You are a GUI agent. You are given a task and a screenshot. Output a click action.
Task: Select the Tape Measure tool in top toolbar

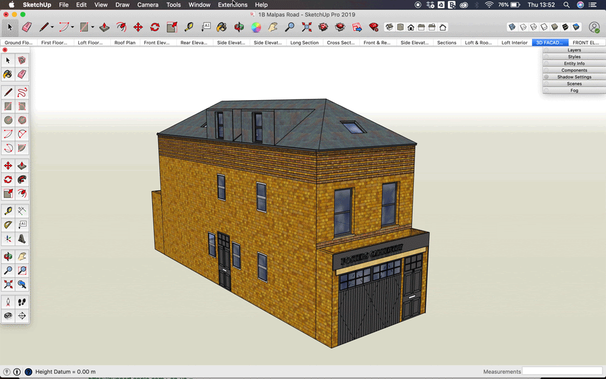(x=188, y=27)
